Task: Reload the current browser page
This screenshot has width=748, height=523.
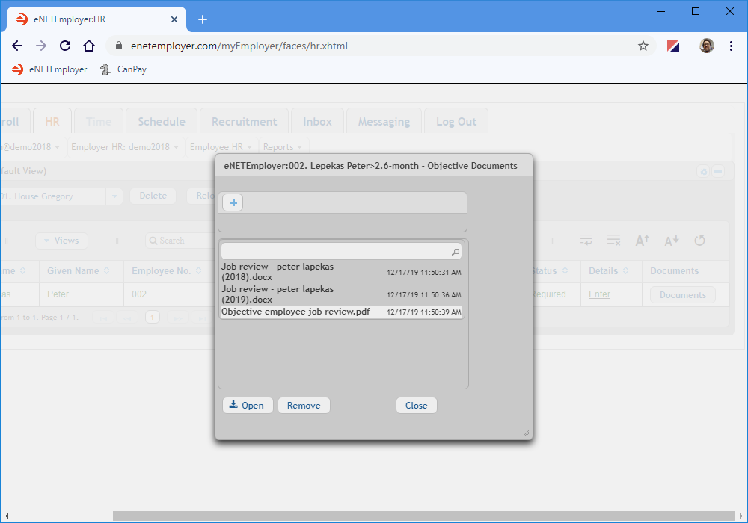Action: [65, 46]
